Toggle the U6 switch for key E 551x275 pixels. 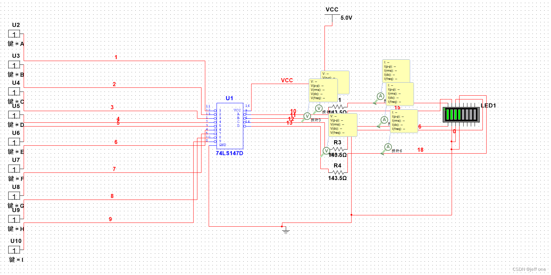(14, 142)
